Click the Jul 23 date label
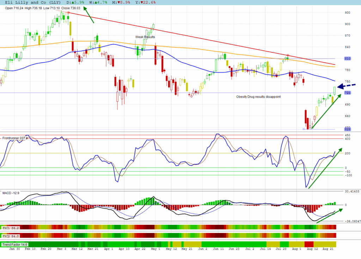This screenshot has width=361, height=259. click(281, 249)
